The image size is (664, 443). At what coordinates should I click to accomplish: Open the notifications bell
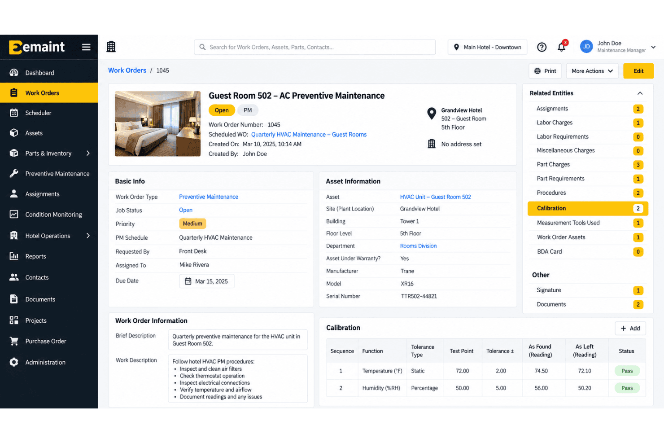561,47
